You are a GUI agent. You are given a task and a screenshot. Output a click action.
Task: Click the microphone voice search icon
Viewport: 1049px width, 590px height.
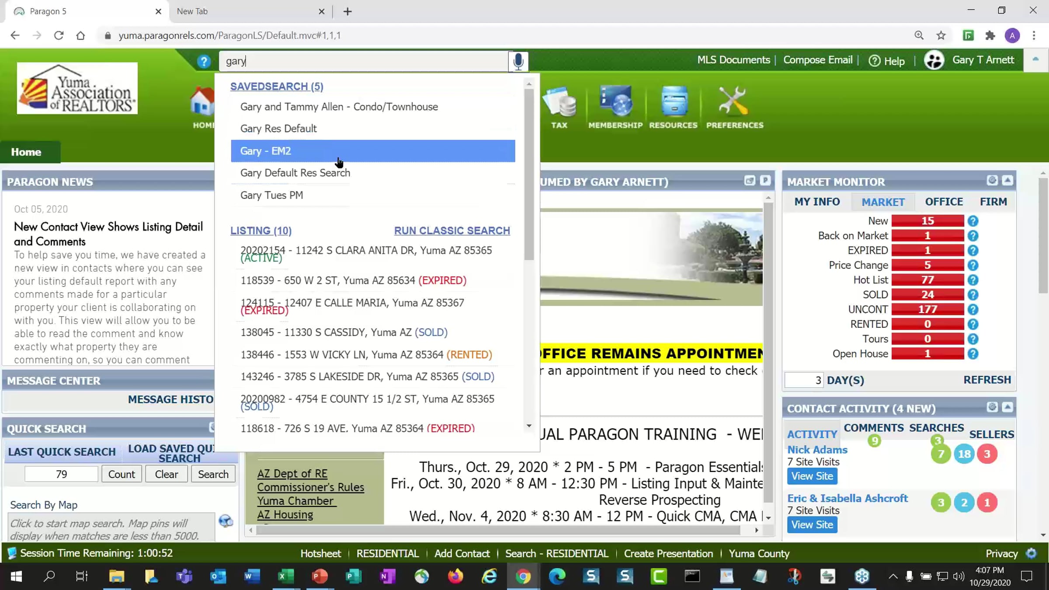point(518,61)
